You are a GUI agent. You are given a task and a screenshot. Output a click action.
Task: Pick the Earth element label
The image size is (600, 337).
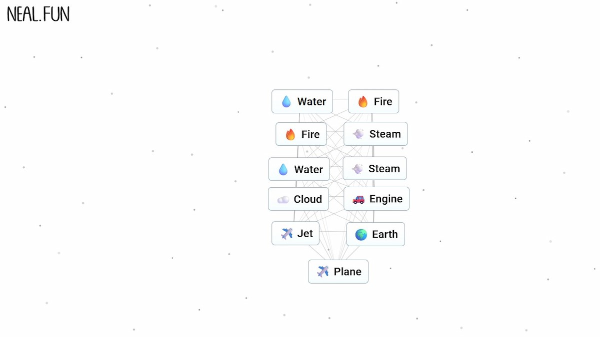(384, 235)
